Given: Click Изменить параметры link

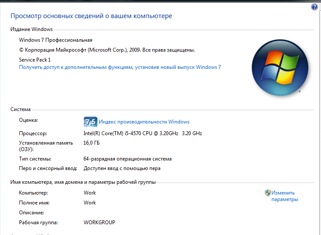Looking at the screenshot, I should pyautogui.click(x=285, y=196).
